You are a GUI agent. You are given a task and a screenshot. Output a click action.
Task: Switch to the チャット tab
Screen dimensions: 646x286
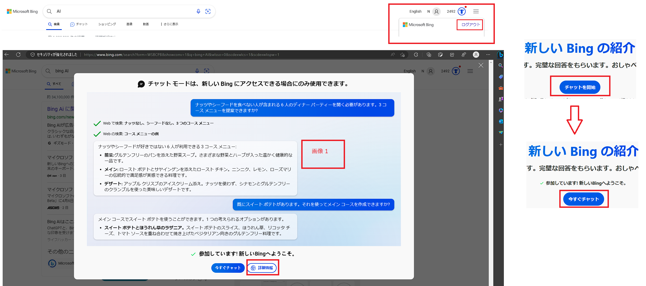click(79, 24)
